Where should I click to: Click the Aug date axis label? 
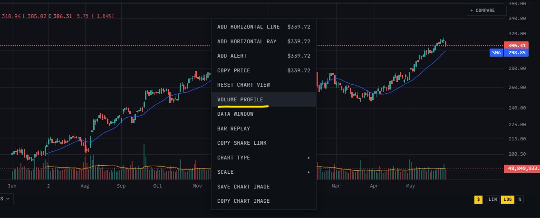pyautogui.click(x=85, y=186)
